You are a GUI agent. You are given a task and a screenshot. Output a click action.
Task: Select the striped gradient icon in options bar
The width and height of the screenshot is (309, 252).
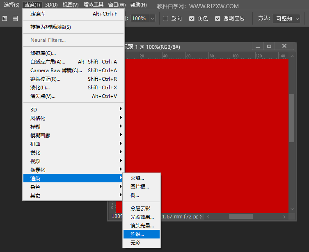coord(15,18)
